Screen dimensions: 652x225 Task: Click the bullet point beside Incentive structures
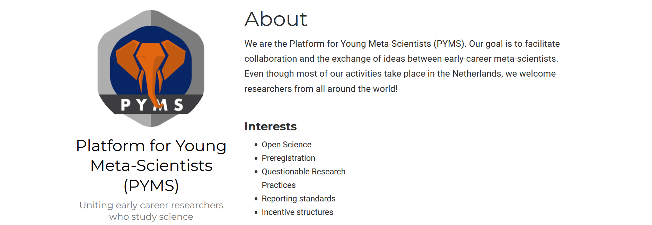click(x=256, y=213)
